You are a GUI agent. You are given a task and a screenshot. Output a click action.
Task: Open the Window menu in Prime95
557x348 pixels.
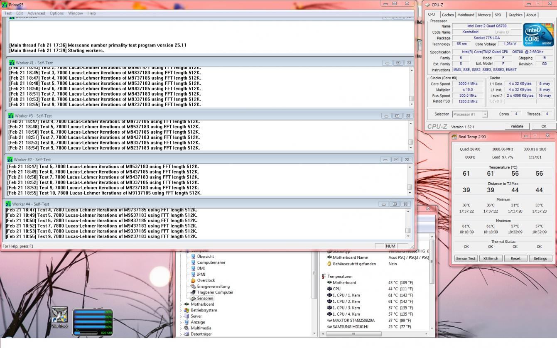click(x=76, y=13)
